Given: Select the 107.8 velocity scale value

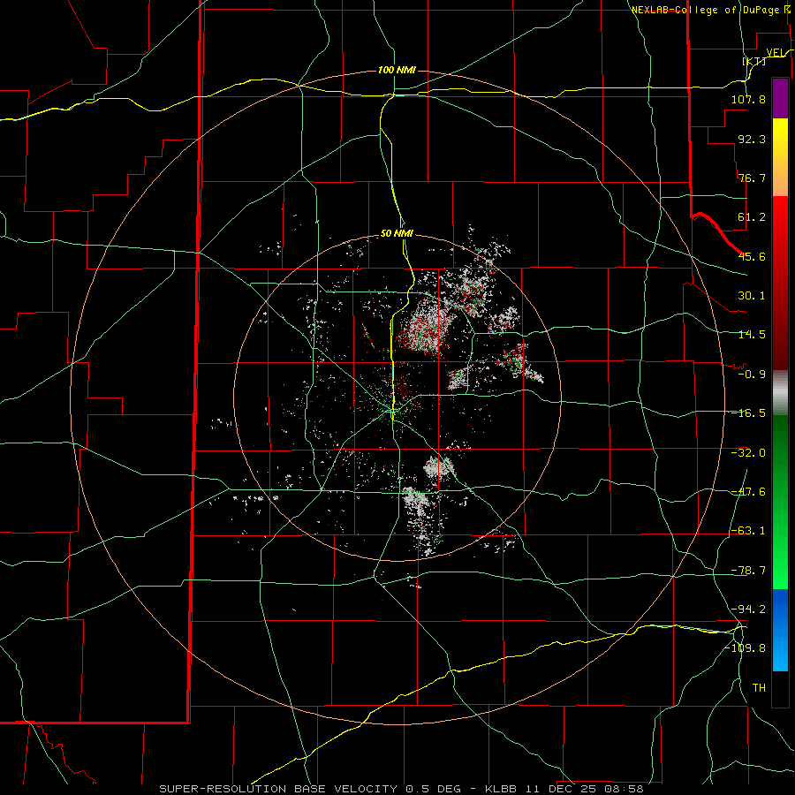Looking at the screenshot, I should (748, 99).
